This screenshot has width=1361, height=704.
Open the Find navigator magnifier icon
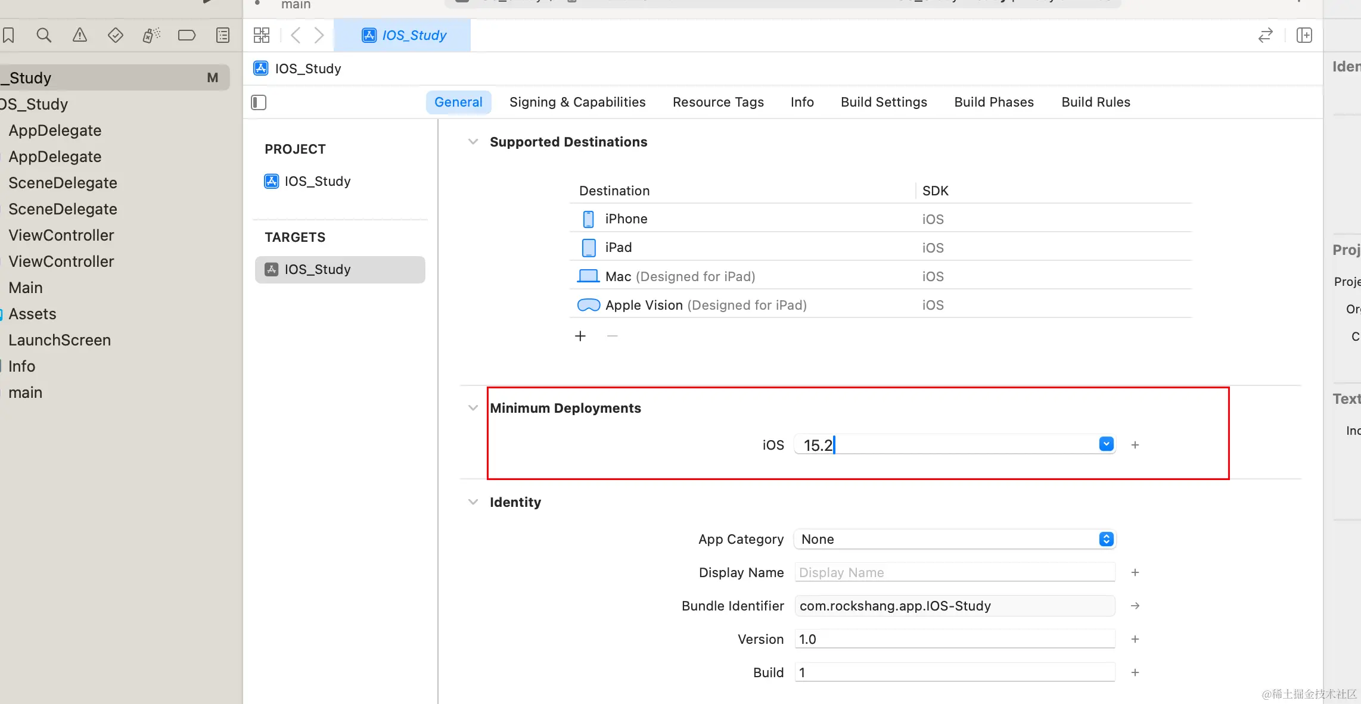[43, 36]
